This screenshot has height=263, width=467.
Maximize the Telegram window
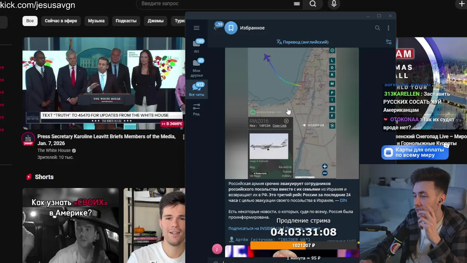[x=379, y=16]
